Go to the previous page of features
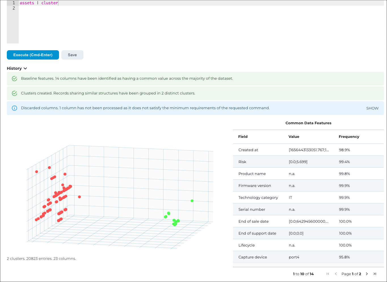 click(x=336, y=274)
